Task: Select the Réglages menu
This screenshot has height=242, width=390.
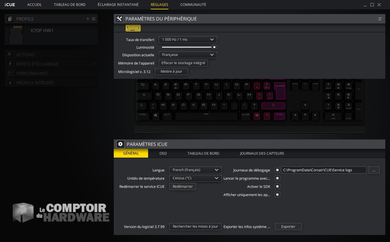Action: [160, 5]
